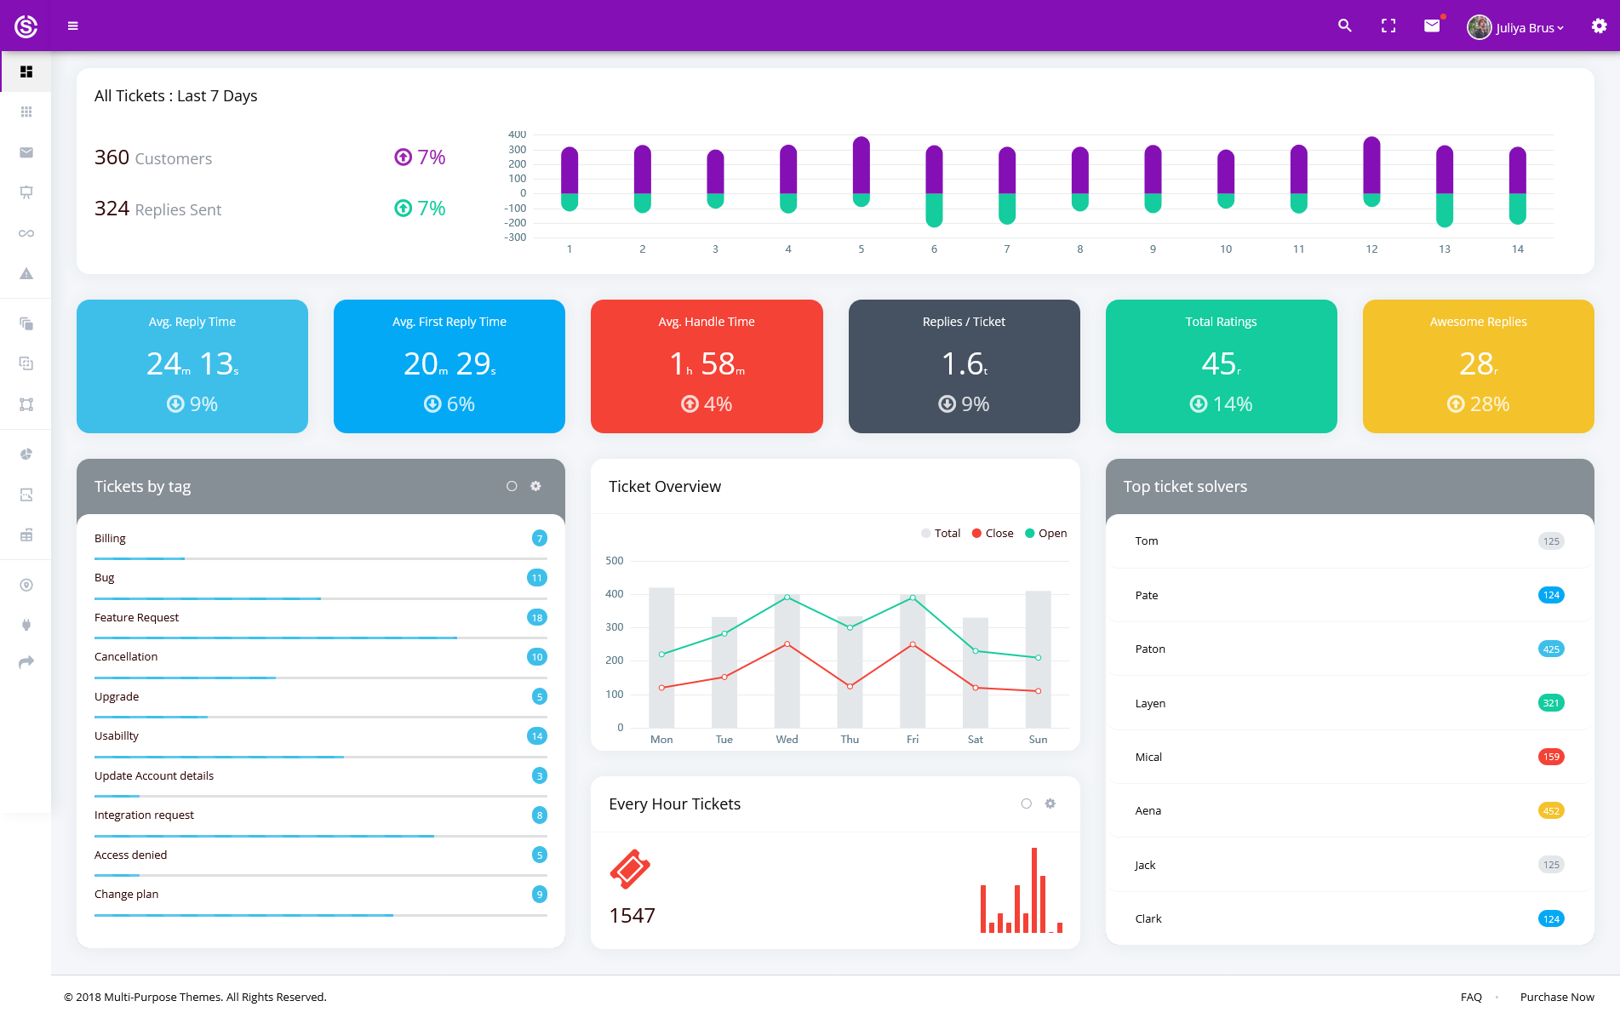Screen dimensions: 1620x1018
Task: Open the apps grid icon in sidebar
Action: 26,112
